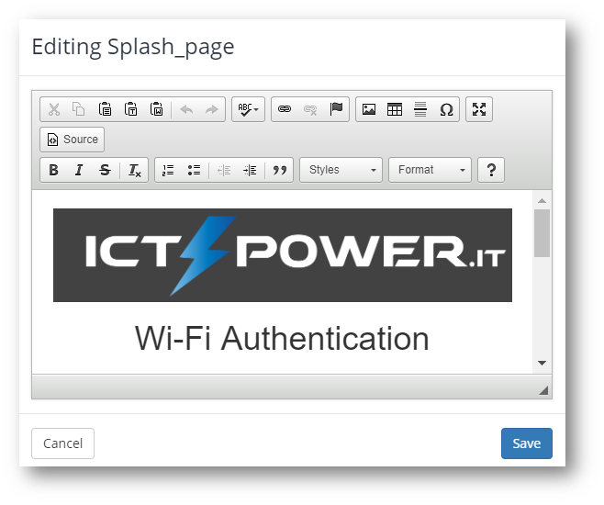The height and width of the screenshot is (505, 604).
Task: Click the increase indent icon
Action: click(x=250, y=170)
